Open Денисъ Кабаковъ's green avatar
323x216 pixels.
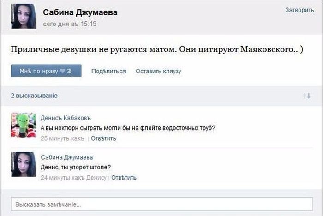[23, 125]
